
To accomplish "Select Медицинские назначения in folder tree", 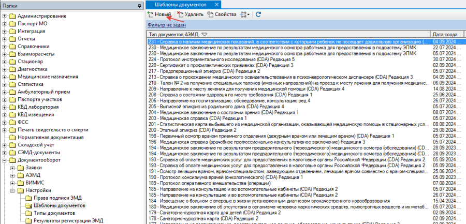I will pos(48,77).
